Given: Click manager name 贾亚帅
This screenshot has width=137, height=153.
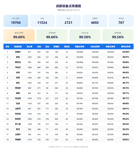Looking at the screenshot, I should [x=18, y=88].
